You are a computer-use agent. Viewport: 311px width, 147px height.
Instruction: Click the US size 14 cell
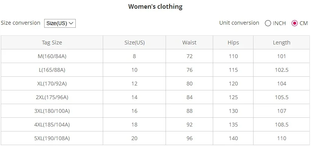pyautogui.click(x=134, y=97)
